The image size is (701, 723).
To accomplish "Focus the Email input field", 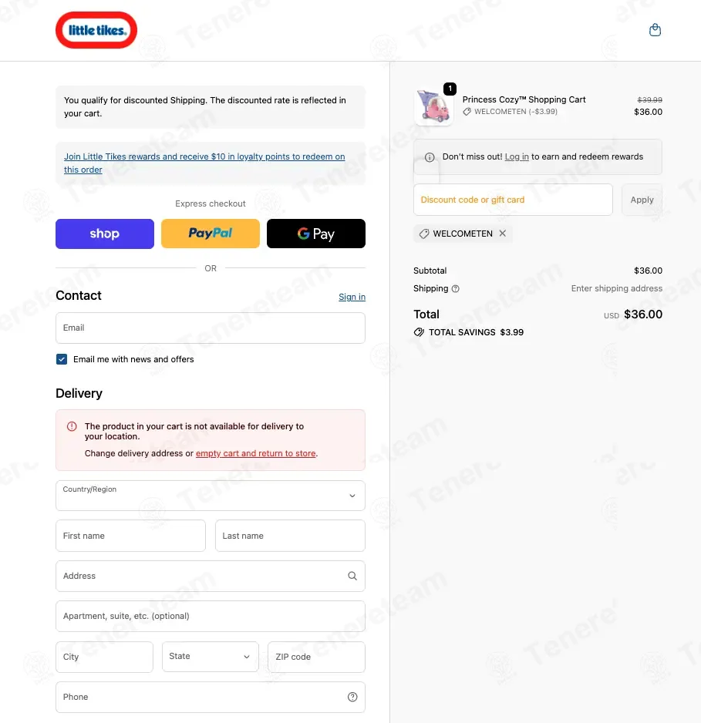I will tap(211, 328).
